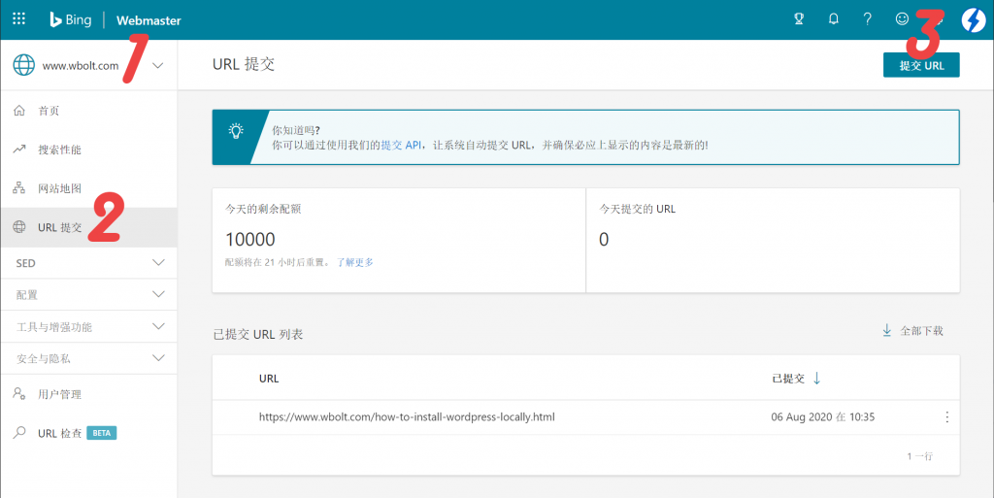994x498 pixels.
Task: Go to 首页 in sidebar
Action: click(49, 111)
